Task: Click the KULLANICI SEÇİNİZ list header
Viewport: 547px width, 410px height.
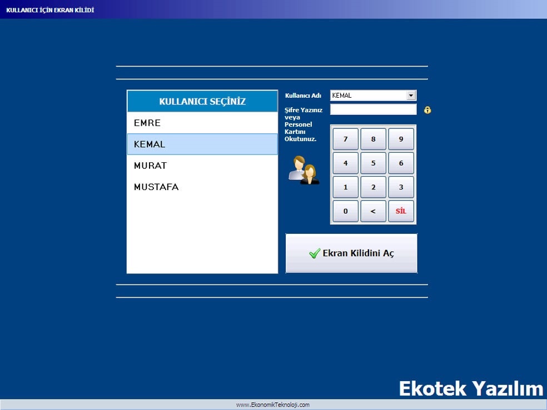Action: [202, 102]
